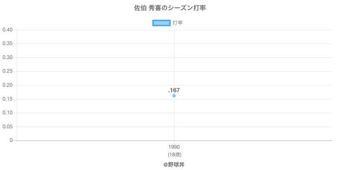Click the 0.20 y-axis label
This screenshot has width=340, height=170.
[x=7, y=85]
